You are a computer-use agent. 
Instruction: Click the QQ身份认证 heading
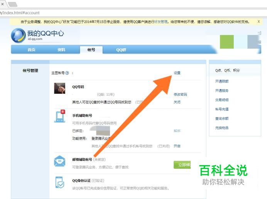81,181
